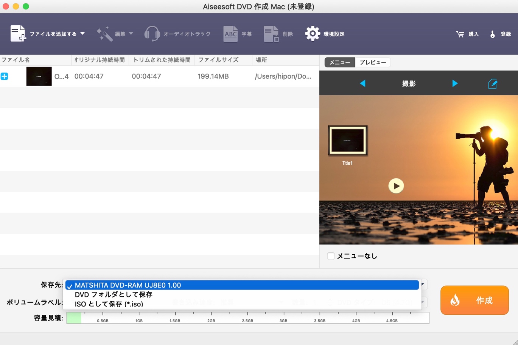Open 環境設定 gear settings

click(x=313, y=34)
